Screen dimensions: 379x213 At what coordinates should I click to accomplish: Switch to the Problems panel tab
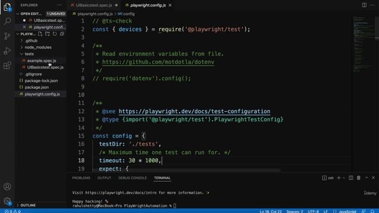tap(81, 178)
